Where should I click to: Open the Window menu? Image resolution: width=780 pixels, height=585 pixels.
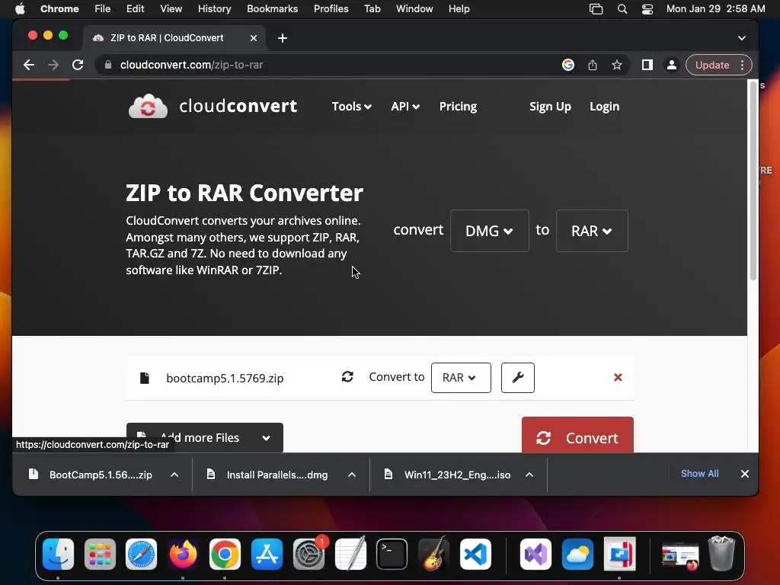click(x=414, y=9)
